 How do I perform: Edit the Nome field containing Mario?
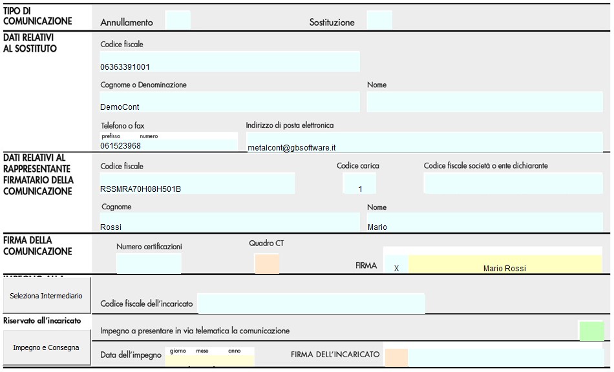(x=485, y=222)
